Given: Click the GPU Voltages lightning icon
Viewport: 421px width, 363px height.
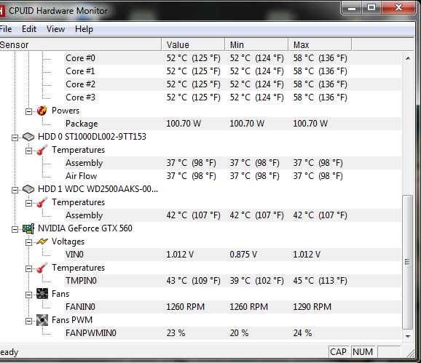Looking at the screenshot, I should tap(42, 242).
